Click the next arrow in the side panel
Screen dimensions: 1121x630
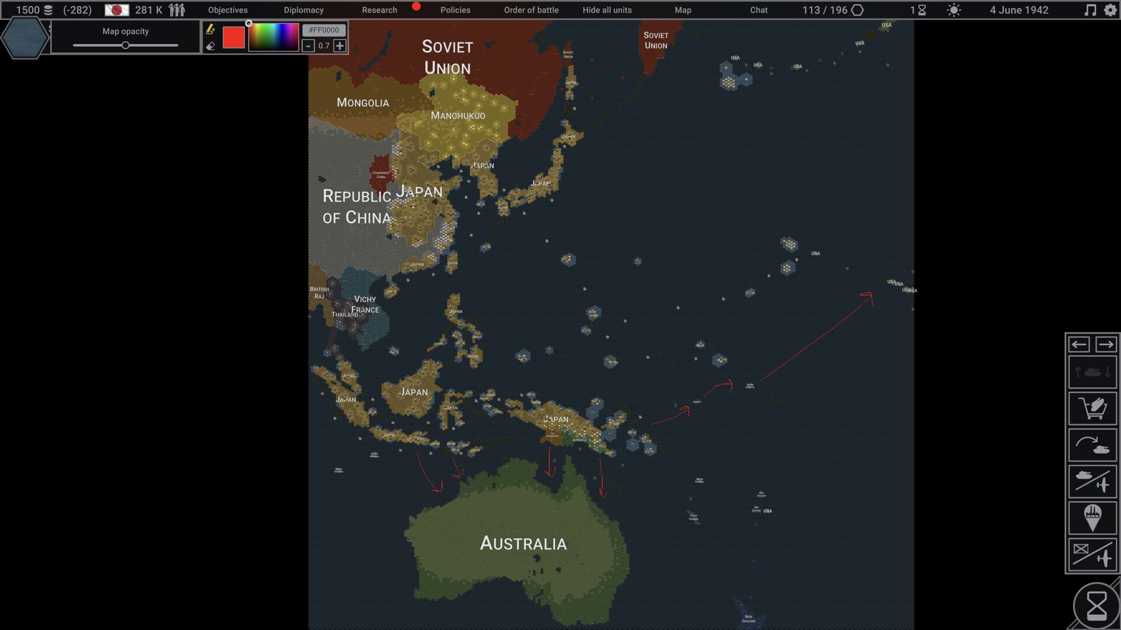[x=1106, y=344]
